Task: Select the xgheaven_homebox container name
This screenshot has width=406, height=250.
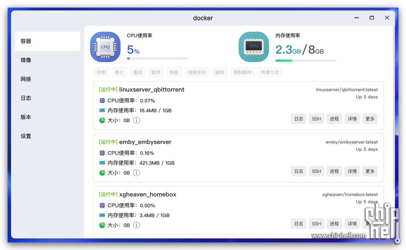Action: pyautogui.click(x=148, y=194)
